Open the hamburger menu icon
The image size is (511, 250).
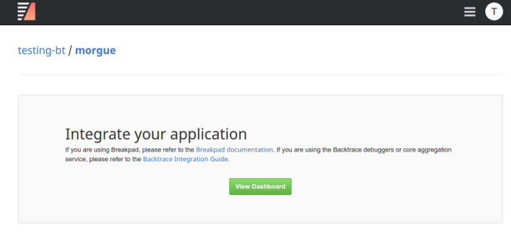pyautogui.click(x=470, y=12)
